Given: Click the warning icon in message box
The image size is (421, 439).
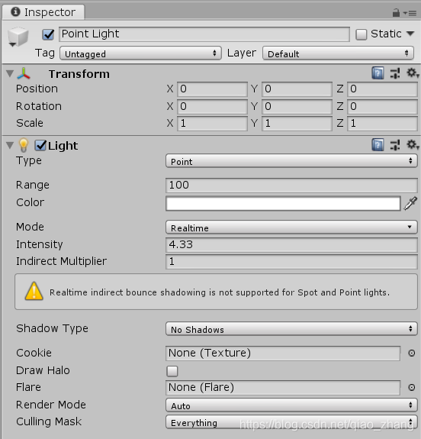Looking at the screenshot, I should click(x=34, y=291).
